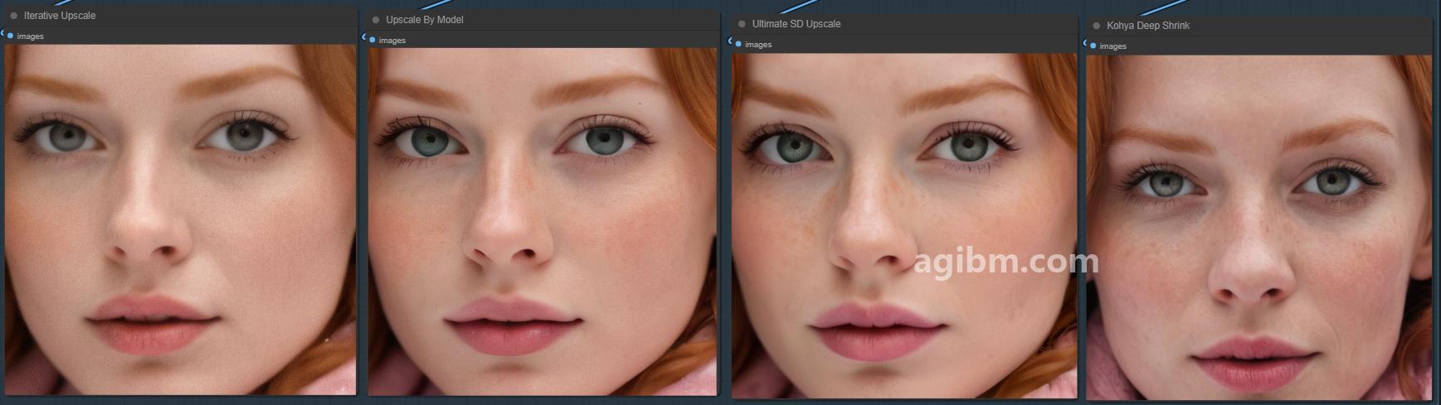Open the Kohya Deep Shrink preview image
The width and height of the screenshot is (1441, 405).
pyautogui.click(x=1259, y=228)
